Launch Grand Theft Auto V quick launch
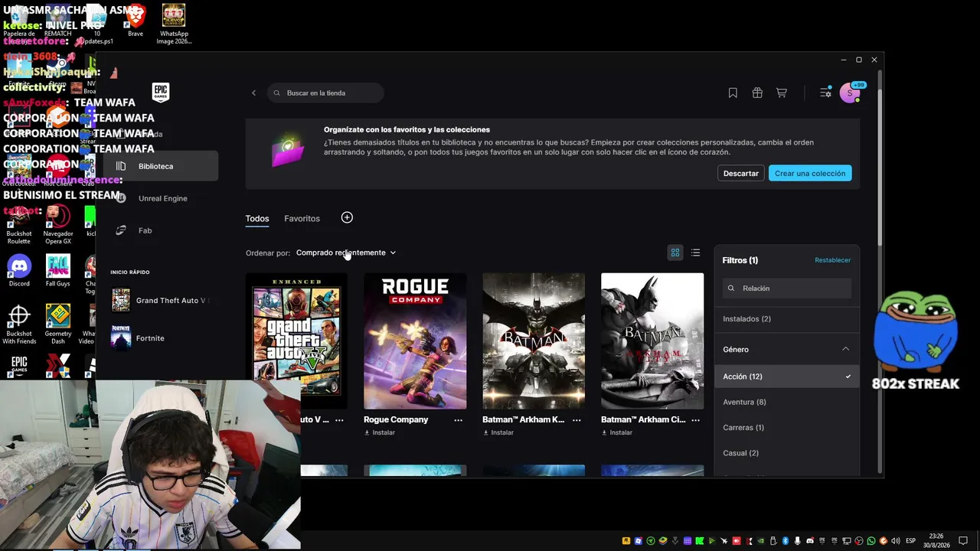980x551 pixels. [161, 301]
